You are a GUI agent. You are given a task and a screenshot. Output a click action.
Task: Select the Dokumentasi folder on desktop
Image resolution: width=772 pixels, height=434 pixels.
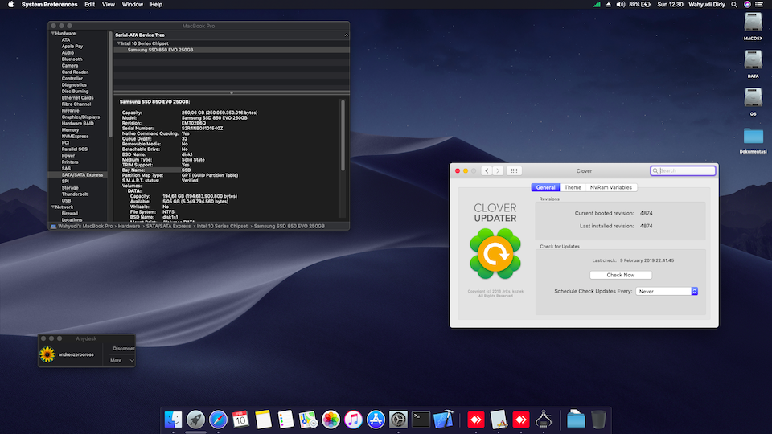click(753, 140)
